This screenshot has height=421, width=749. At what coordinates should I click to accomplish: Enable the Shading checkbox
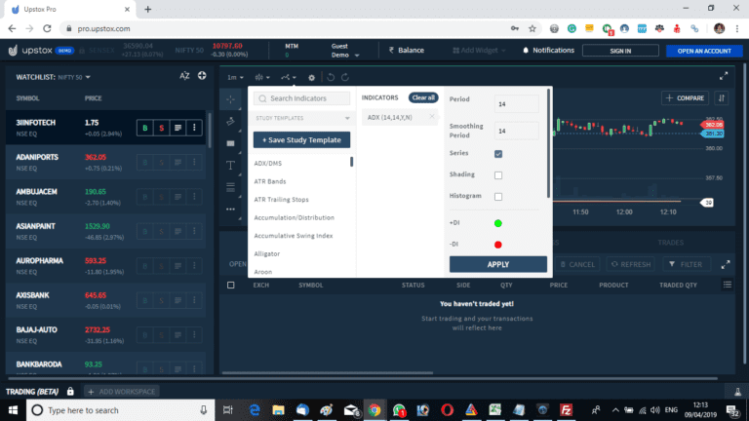click(x=498, y=175)
